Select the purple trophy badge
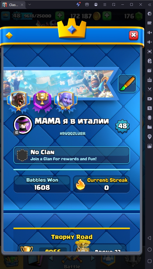This screenshot has width=153, height=269. [x=42, y=101]
